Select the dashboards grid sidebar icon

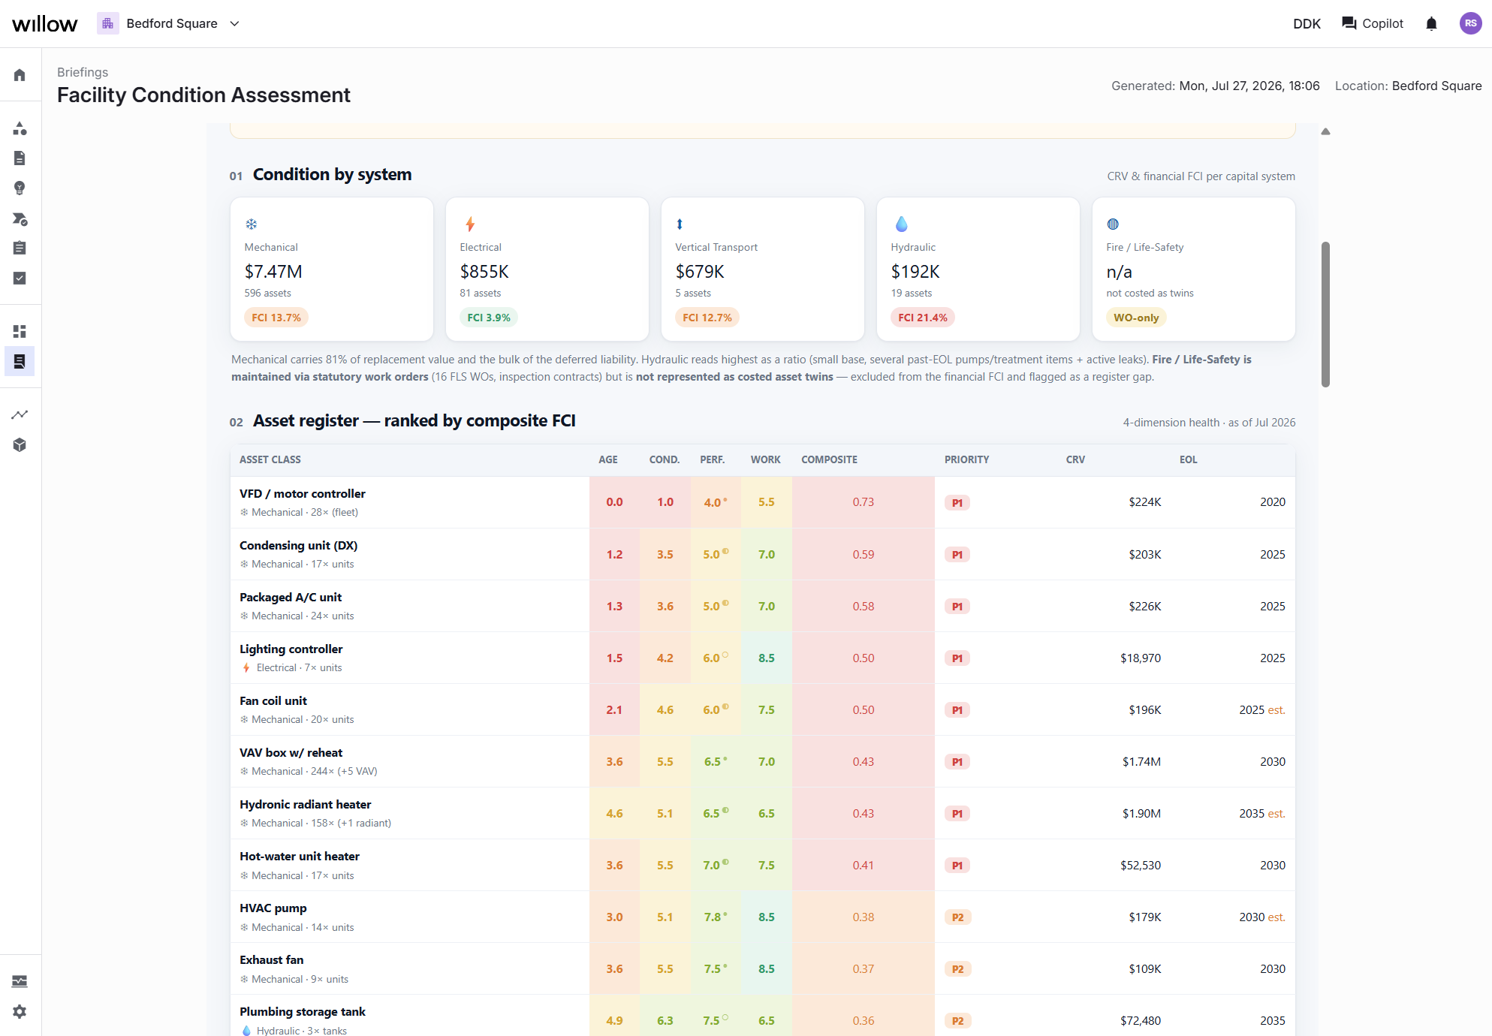[x=20, y=332]
